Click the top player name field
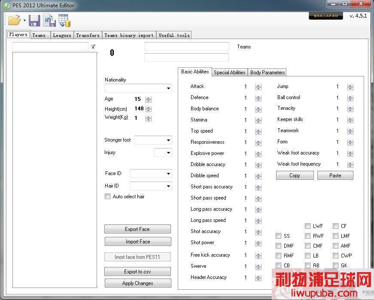 click(187, 46)
